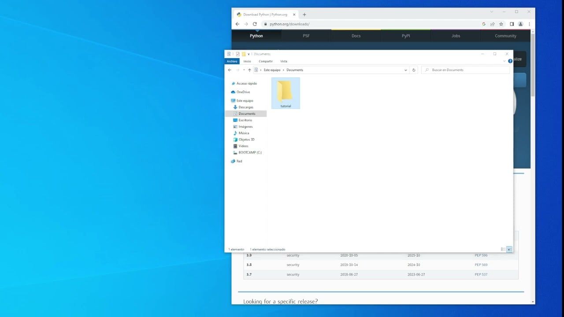This screenshot has width=564, height=317.
Task: Open the browser profile avatar icon
Action: [520, 24]
